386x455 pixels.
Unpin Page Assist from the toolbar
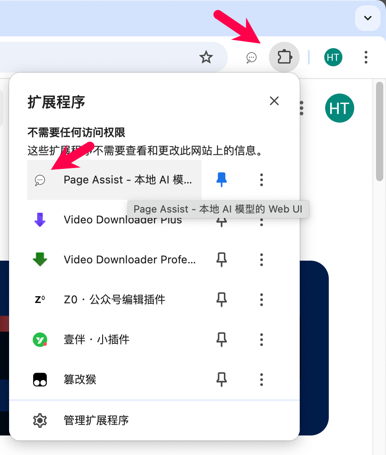[222, 180]
